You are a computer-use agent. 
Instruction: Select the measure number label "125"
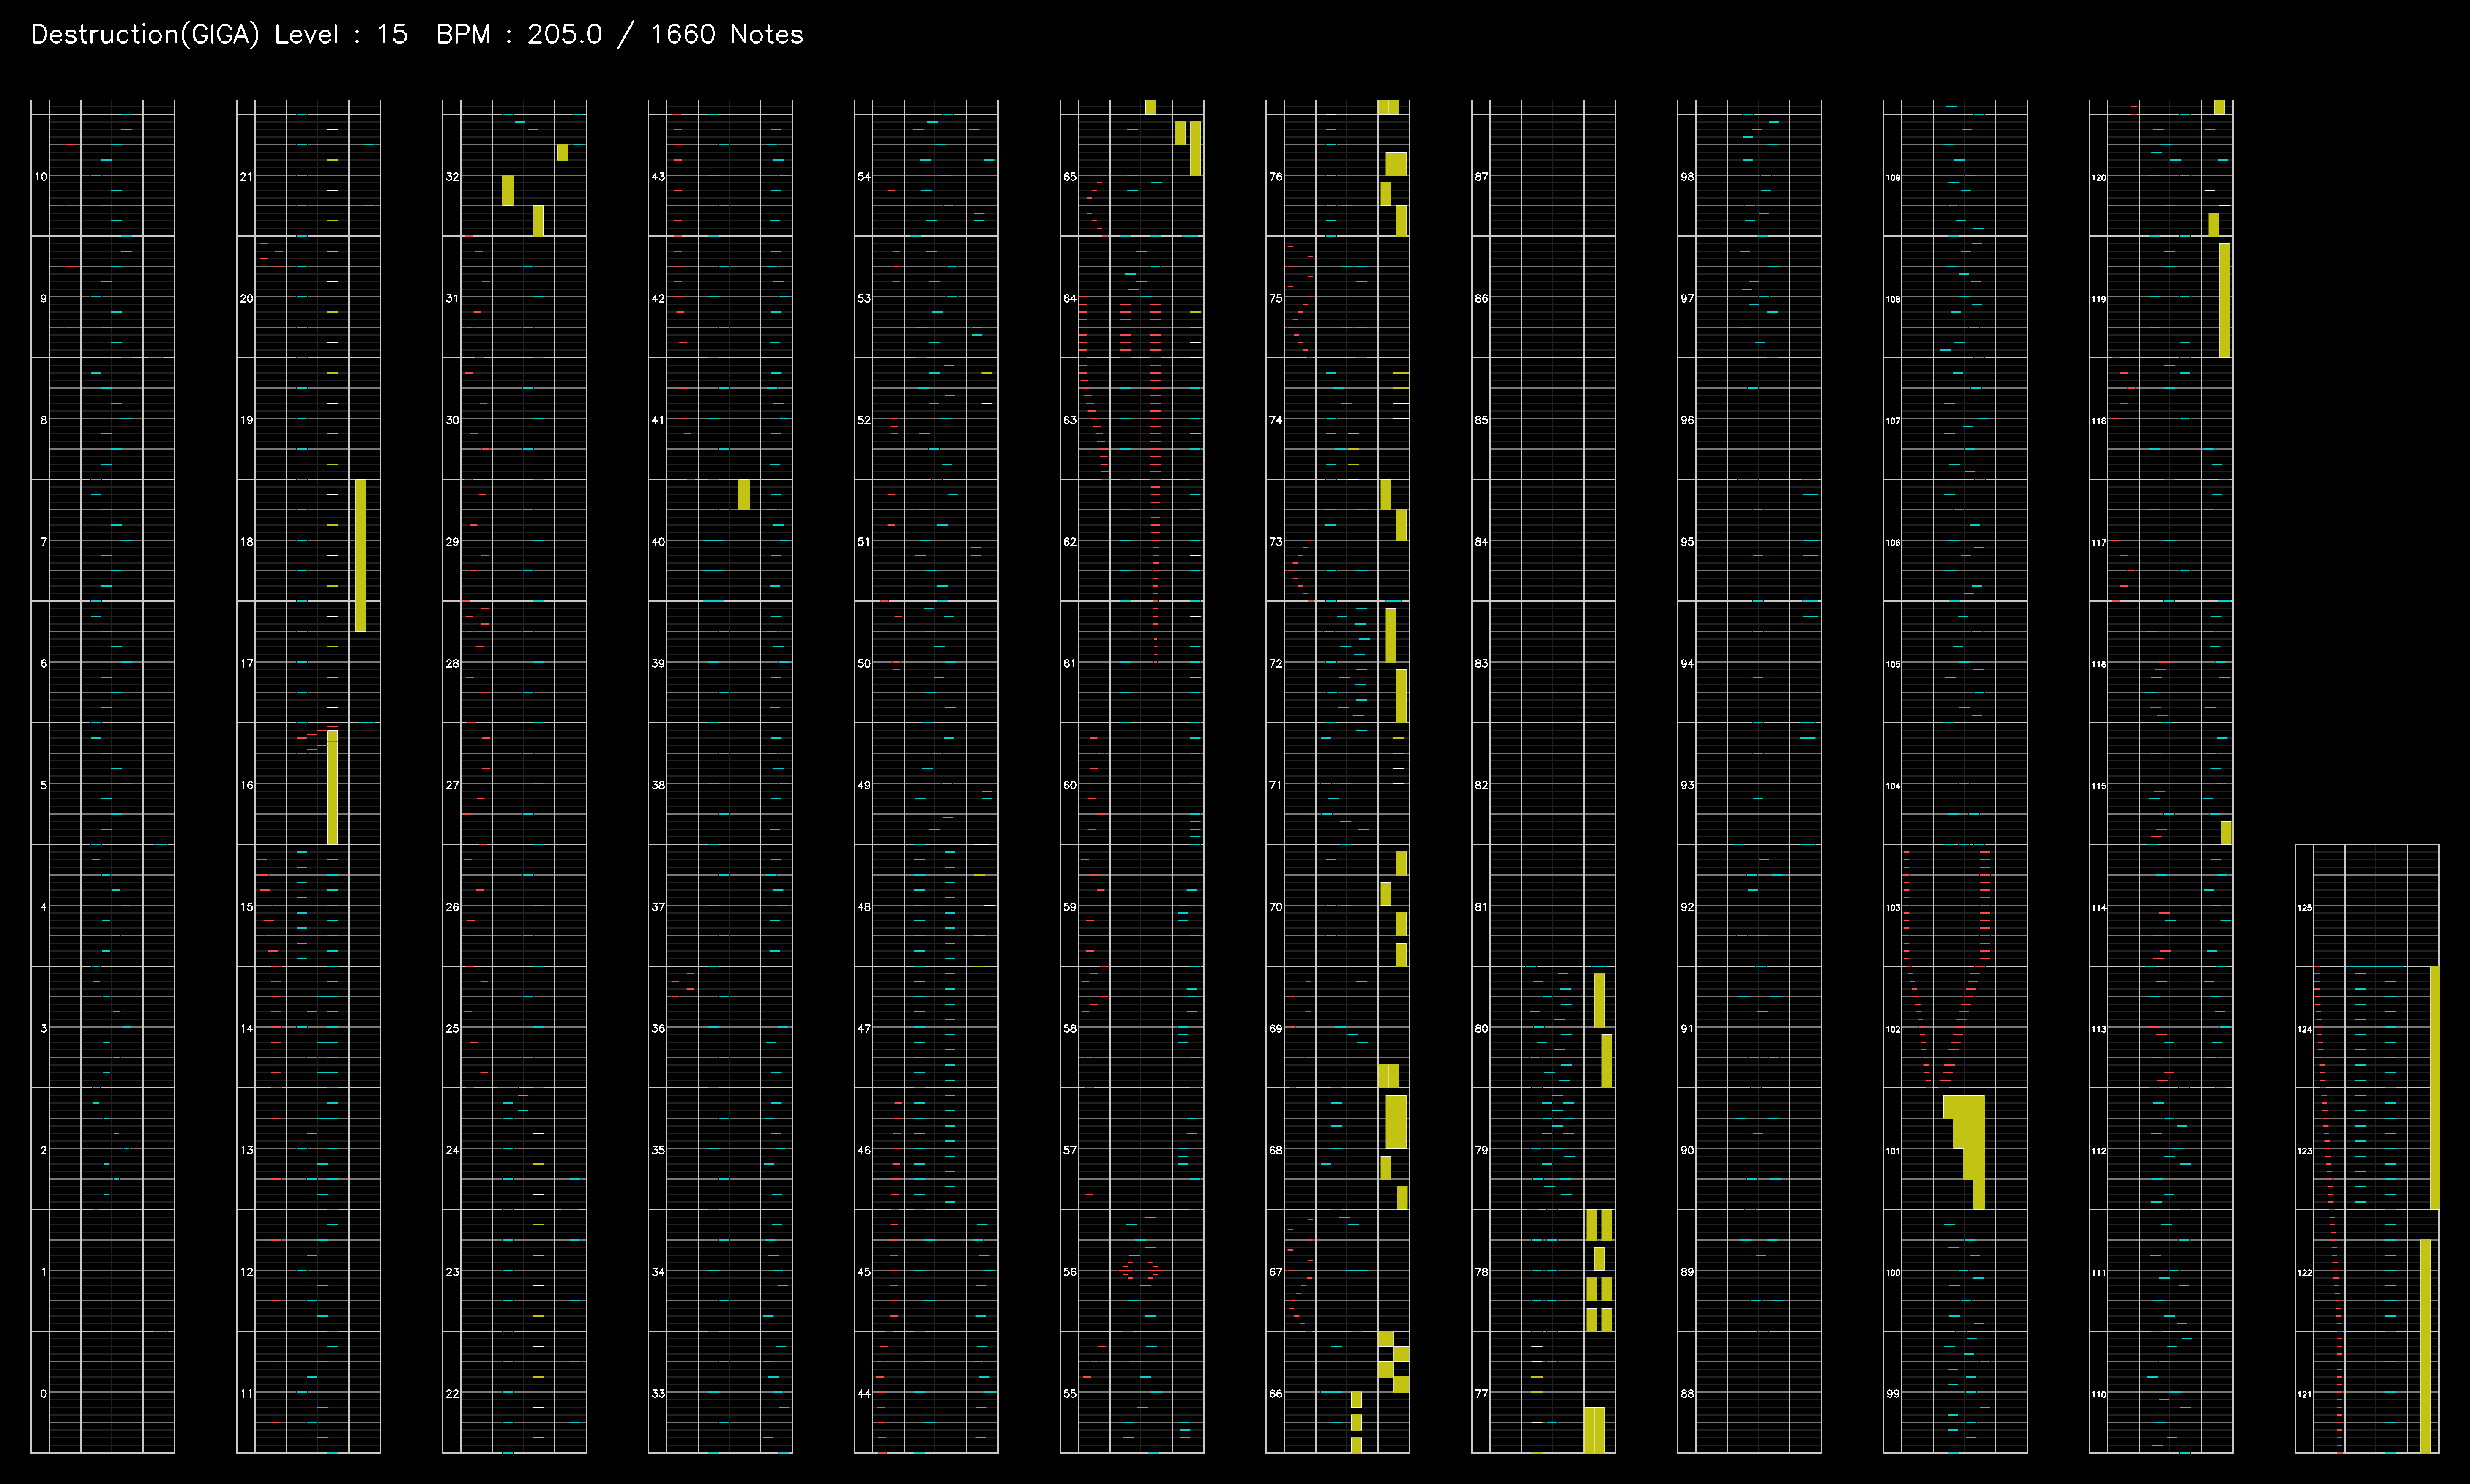[2305, 908]
